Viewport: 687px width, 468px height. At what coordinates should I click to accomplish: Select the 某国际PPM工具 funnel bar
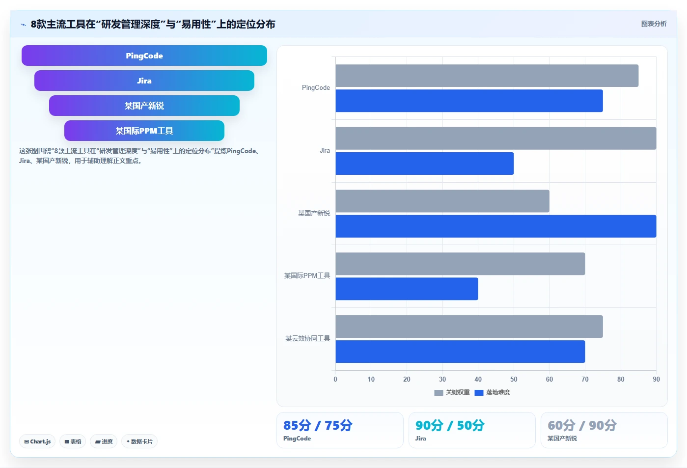point(144,131)
